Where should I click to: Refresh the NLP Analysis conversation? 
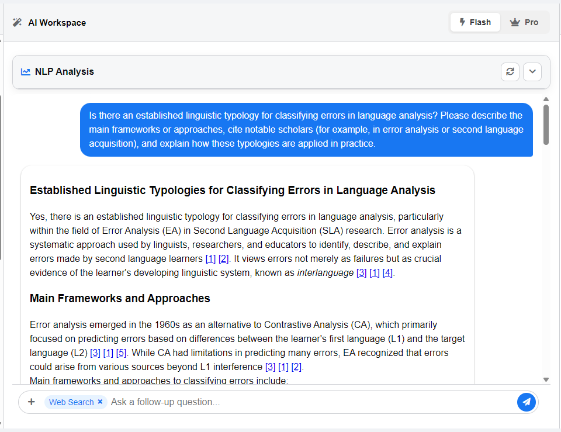coord(510,72)
